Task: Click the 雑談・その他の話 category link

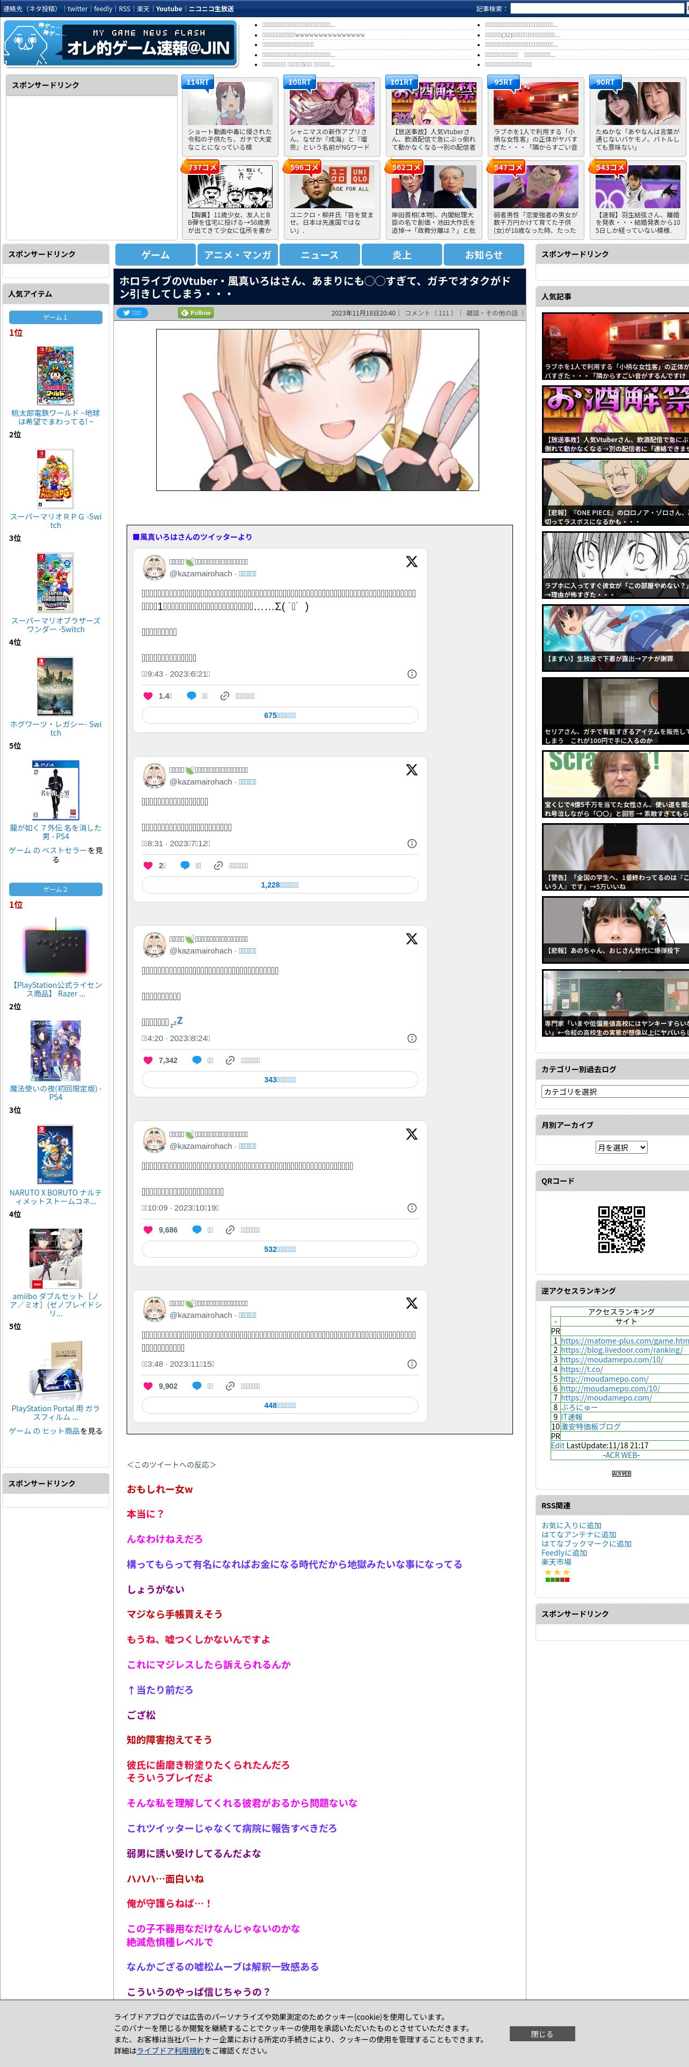Action: [493, 313]
